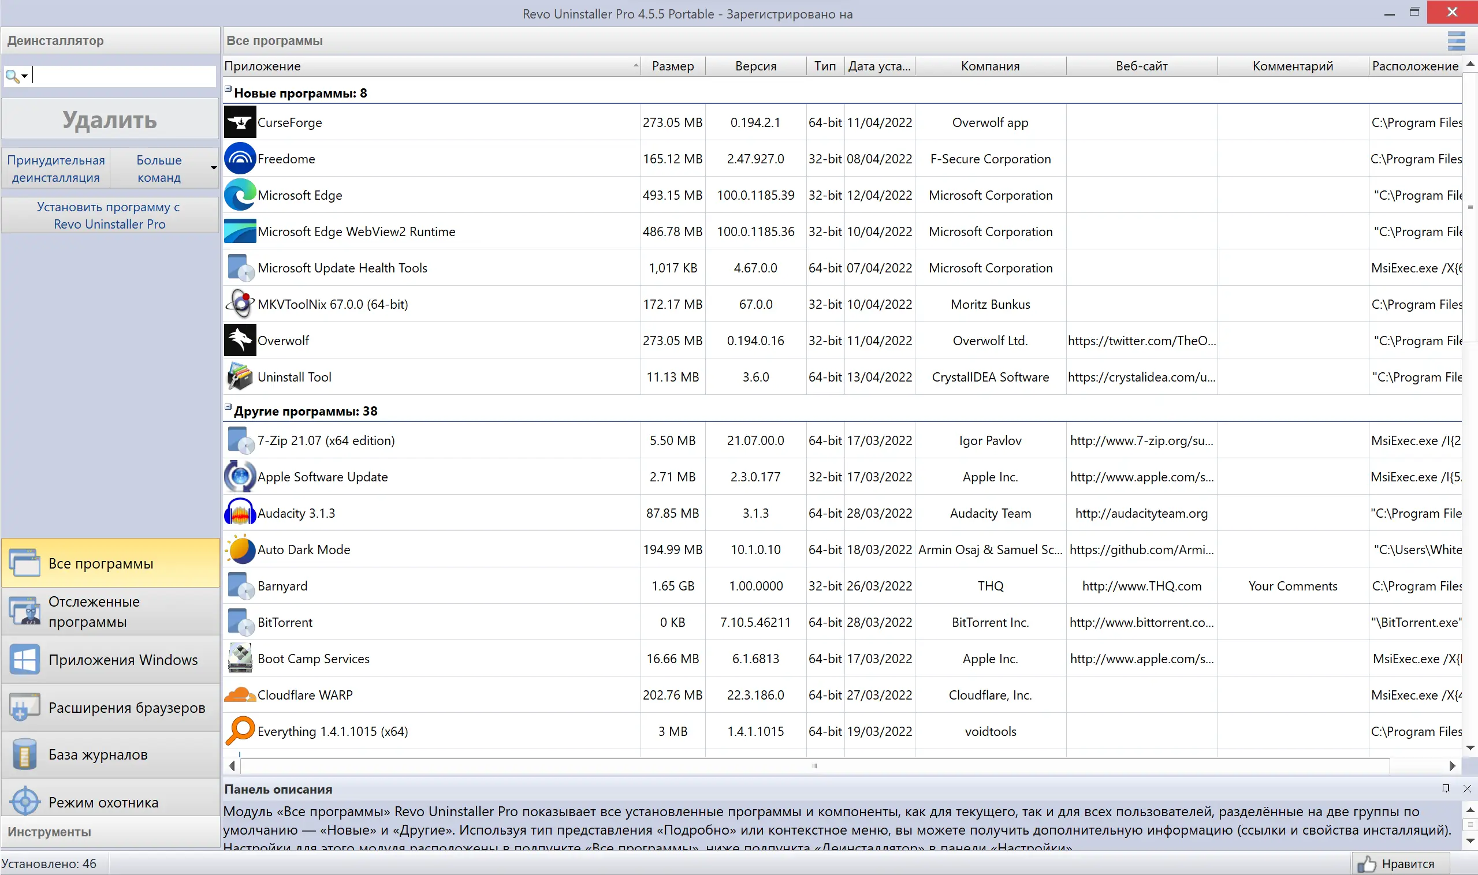Expand the Больше команд dropdown
1478x875 pixels.
pos(214,169)
